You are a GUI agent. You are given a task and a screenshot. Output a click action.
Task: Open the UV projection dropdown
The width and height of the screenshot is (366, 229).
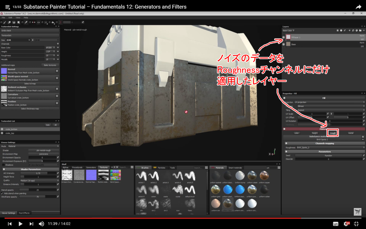(x=329, y=102)
